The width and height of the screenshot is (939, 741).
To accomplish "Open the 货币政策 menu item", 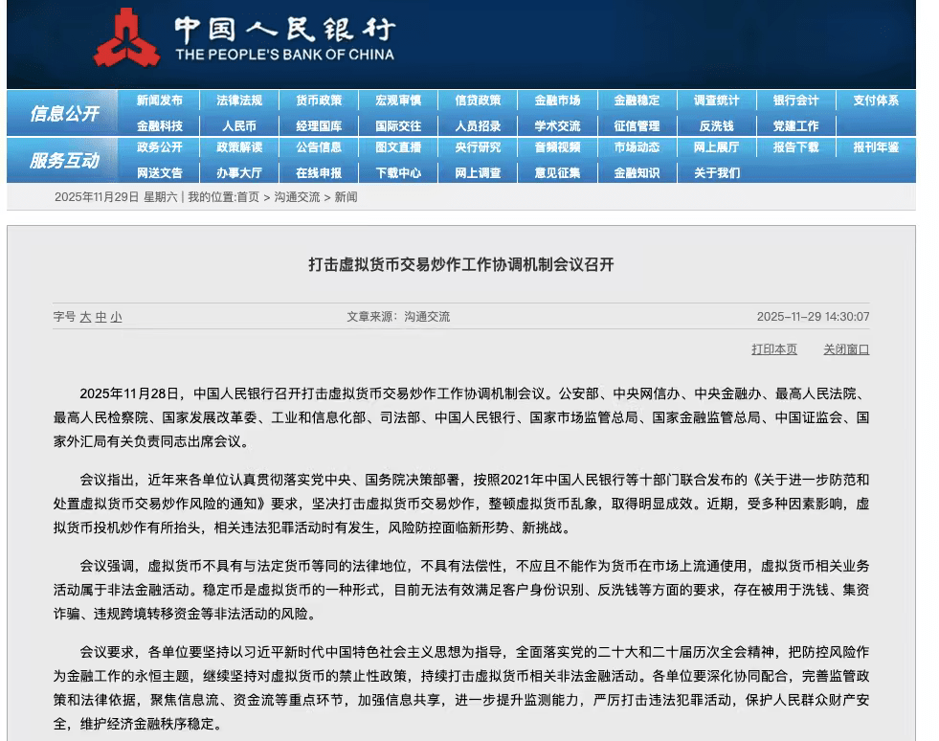I will [x=318, y=101].
